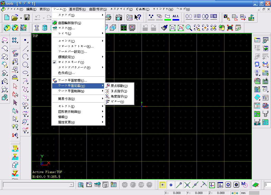Screen dimensions: 271x195
Task: Expand the レイヤ(L) submenu
Action: pos(78,33)
